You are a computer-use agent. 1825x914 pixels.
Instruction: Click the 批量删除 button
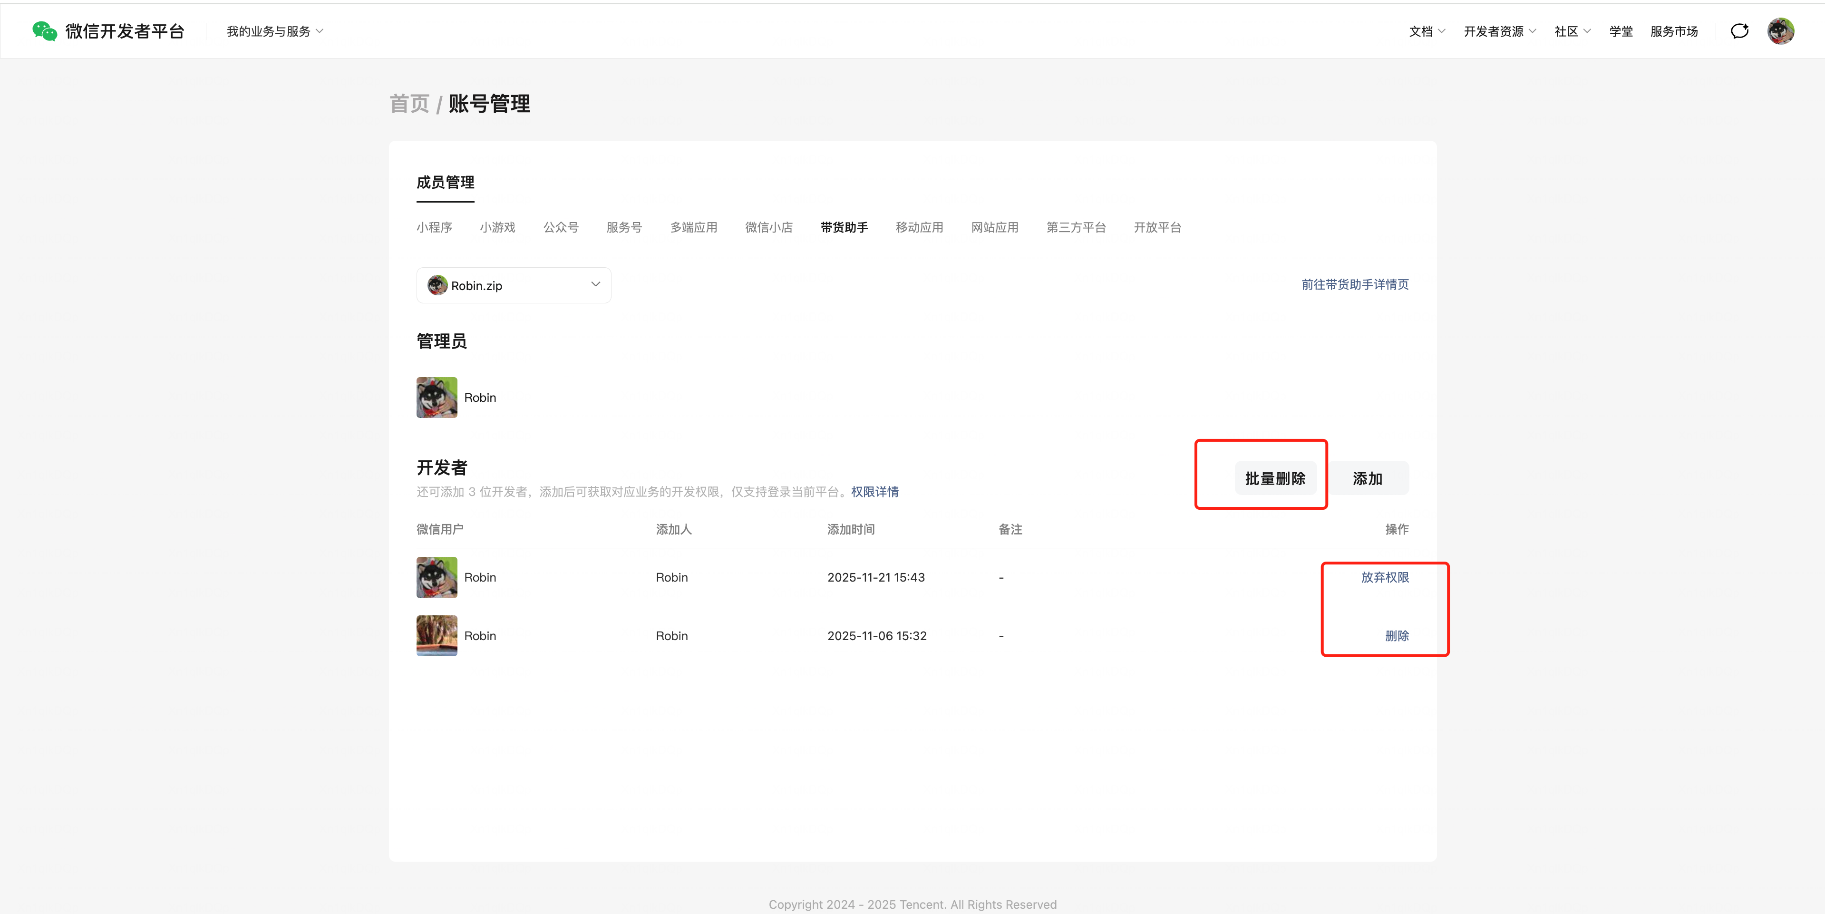click(1274, 478)
